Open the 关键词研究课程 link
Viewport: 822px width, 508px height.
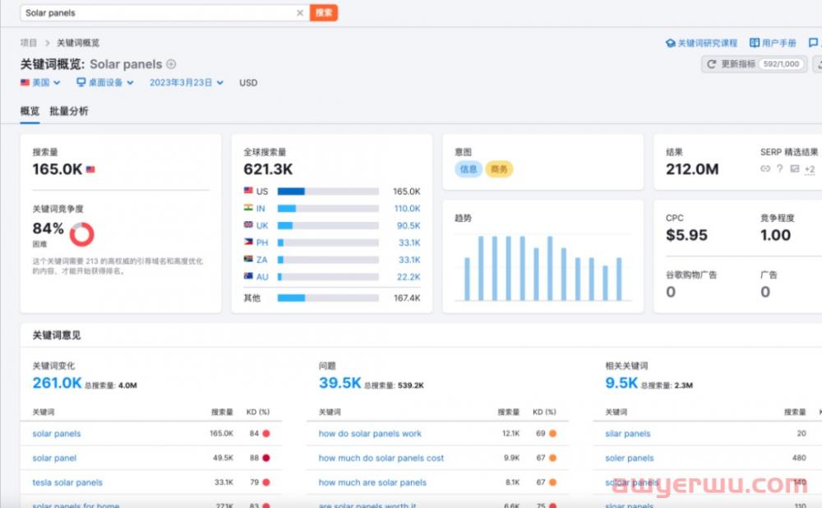pos(701,43)
